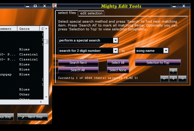Click the Next Step button

32,117
